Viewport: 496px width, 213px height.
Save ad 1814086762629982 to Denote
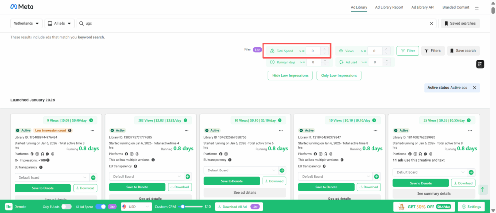click(x=421, y=183)
